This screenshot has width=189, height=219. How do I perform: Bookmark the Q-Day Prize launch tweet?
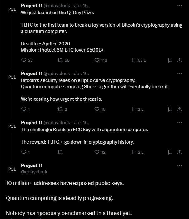(170, 60)
